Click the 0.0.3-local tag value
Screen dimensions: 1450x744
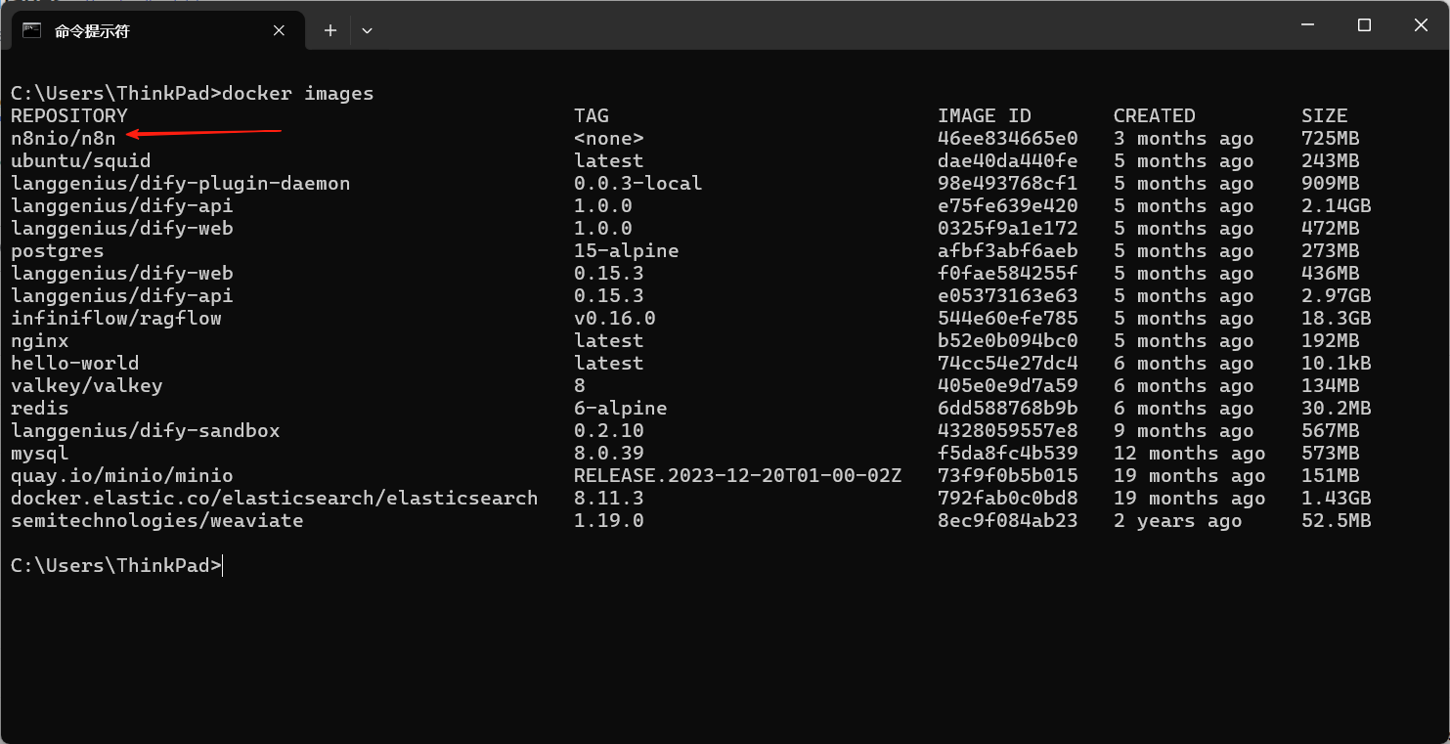[x=638, y=184]
